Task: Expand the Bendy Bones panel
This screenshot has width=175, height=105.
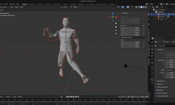Action: [x=161, y=81]
